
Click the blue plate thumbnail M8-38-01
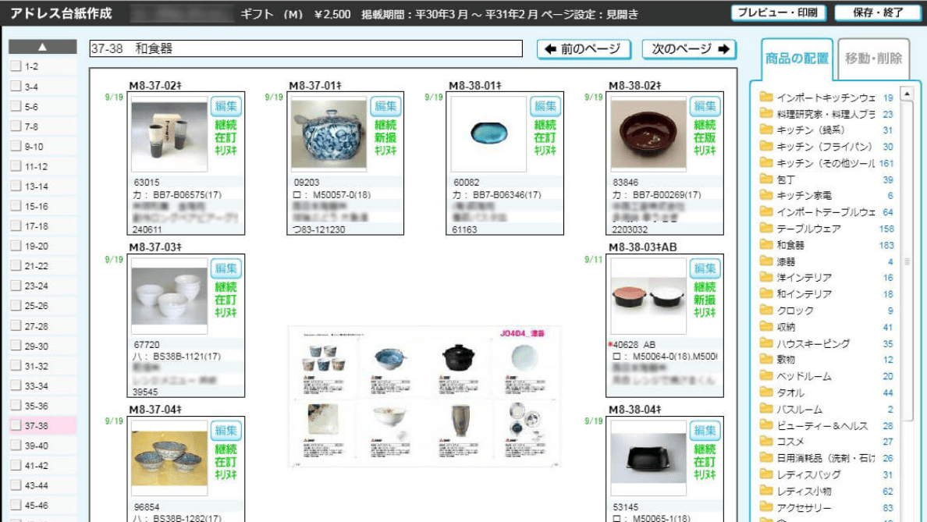[x=488, y=133]
